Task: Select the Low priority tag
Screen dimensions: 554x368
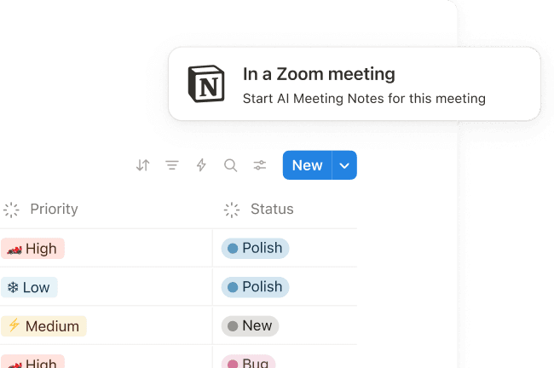Action: coord(28,287)
